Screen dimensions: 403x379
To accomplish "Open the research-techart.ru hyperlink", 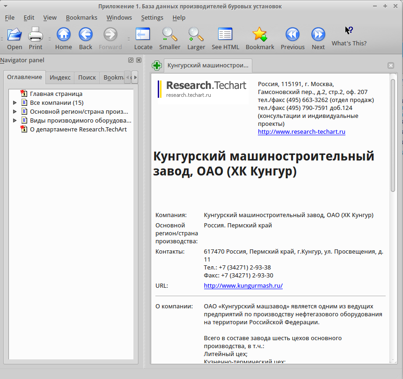I will coord(301,132).
